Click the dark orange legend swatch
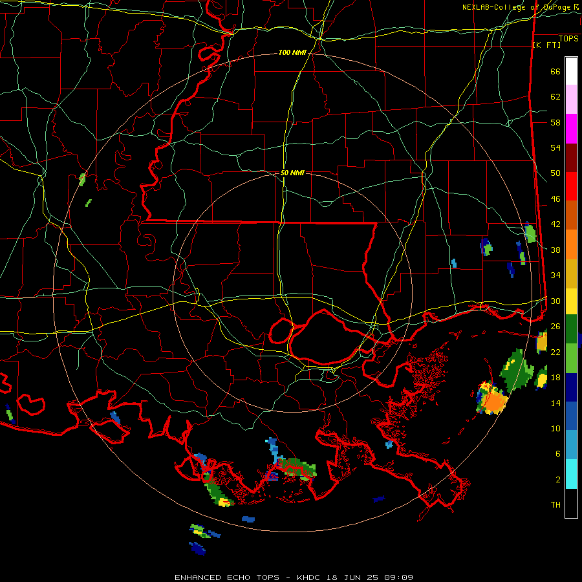The width and height of the screenshot is (582, 582). point(571,215)
